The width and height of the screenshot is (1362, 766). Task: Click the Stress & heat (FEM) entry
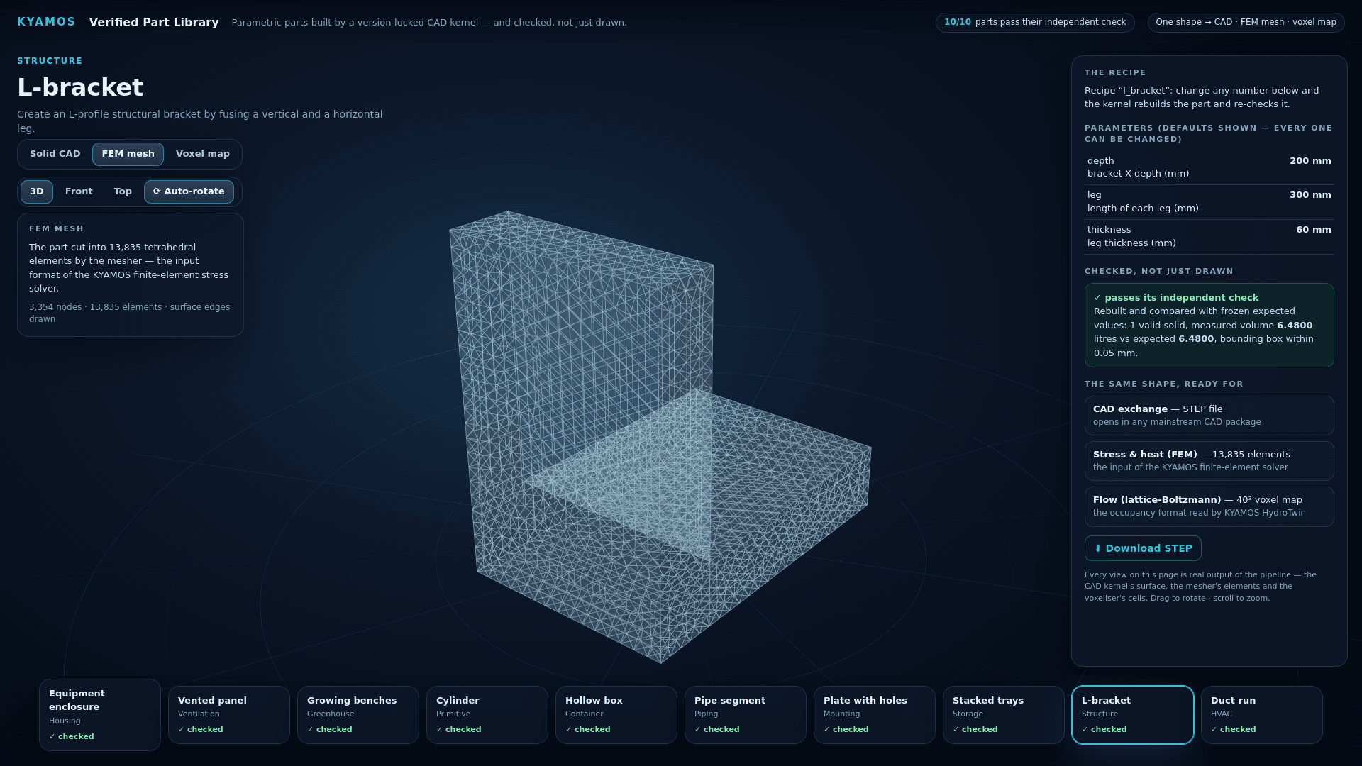pyautogui.click(x=1209, y=461)
